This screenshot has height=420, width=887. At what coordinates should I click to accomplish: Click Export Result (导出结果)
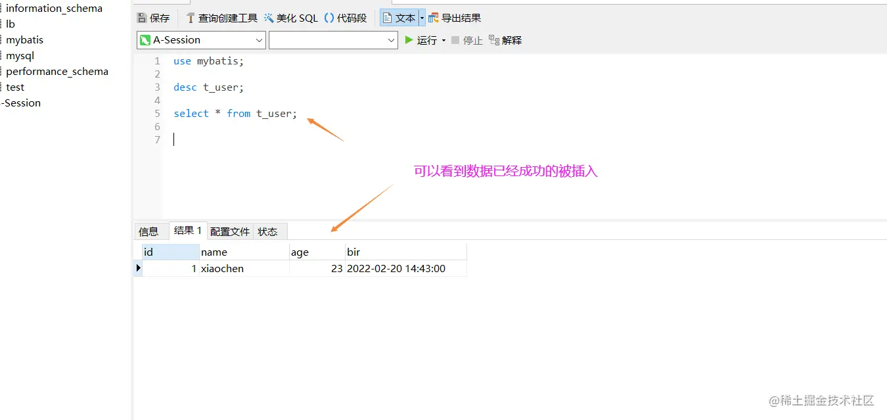coord(455,18)
